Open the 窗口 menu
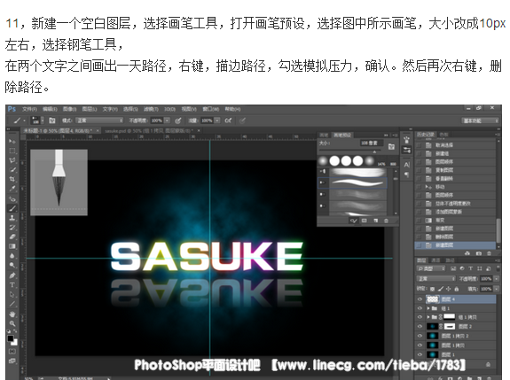Image resolution: width=510 pixels, height=380 pixels. click(211, 109)
